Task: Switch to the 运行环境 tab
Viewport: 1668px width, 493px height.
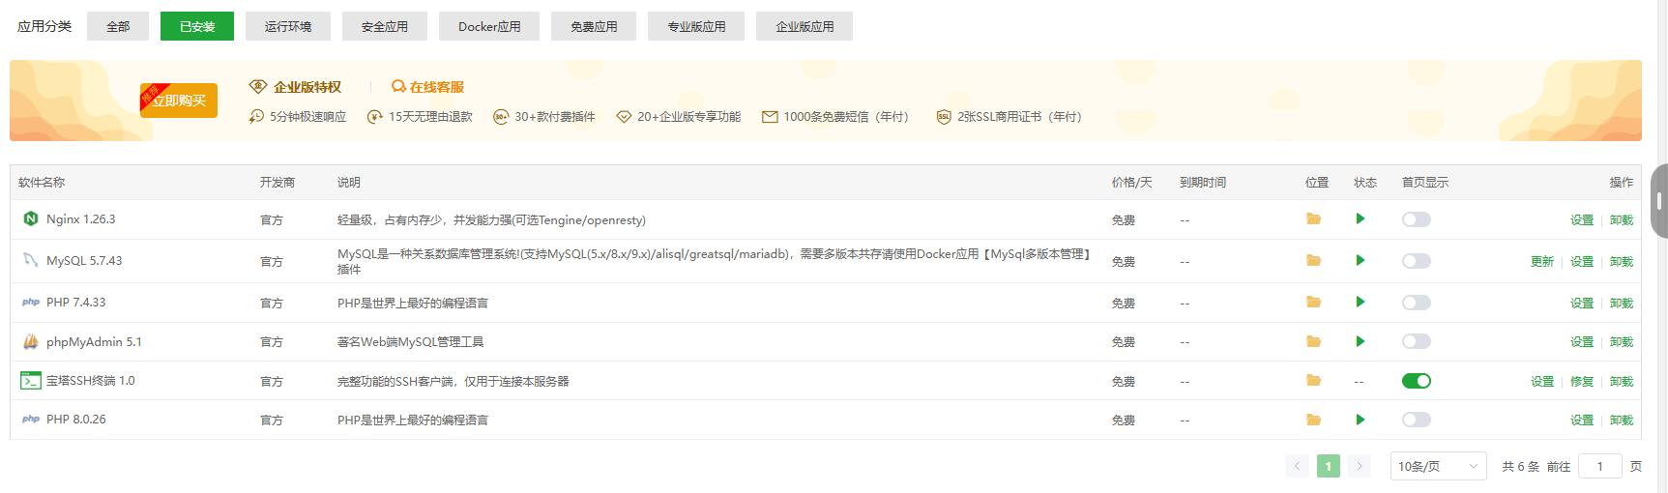Action: pos(288,26)
